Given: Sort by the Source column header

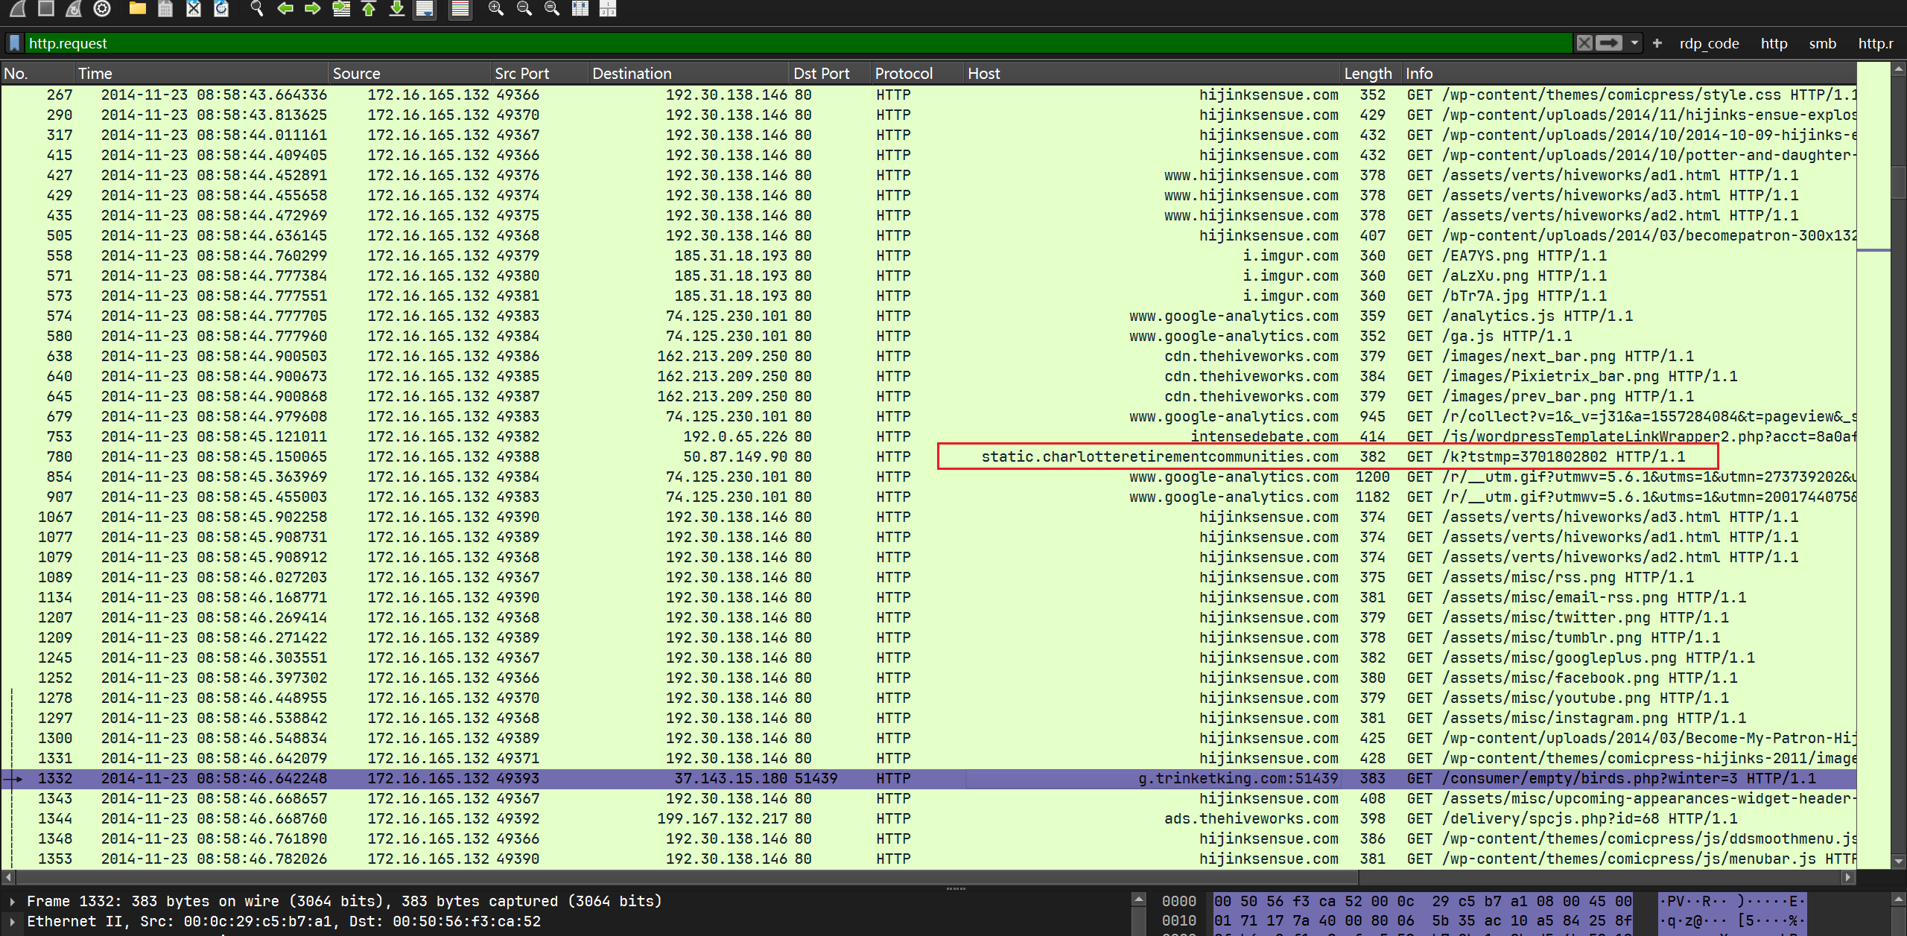Looking at the screenshot, I should [x=410, y=73].
